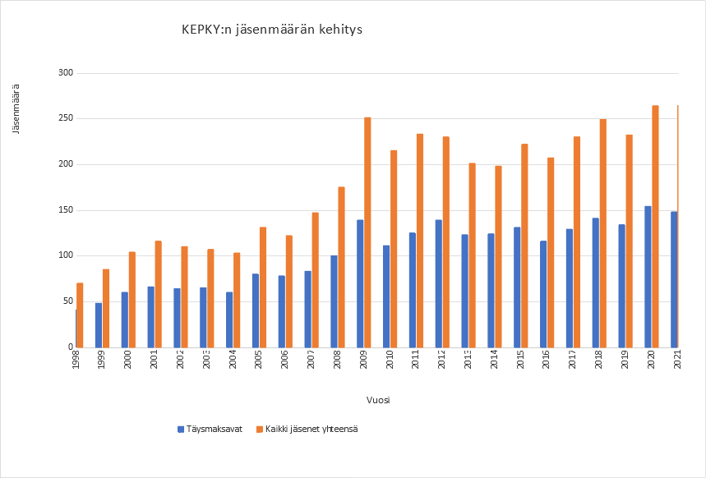Click the 2007 year label
Viewport: 706px width, 478px height.
coord(311,359)
